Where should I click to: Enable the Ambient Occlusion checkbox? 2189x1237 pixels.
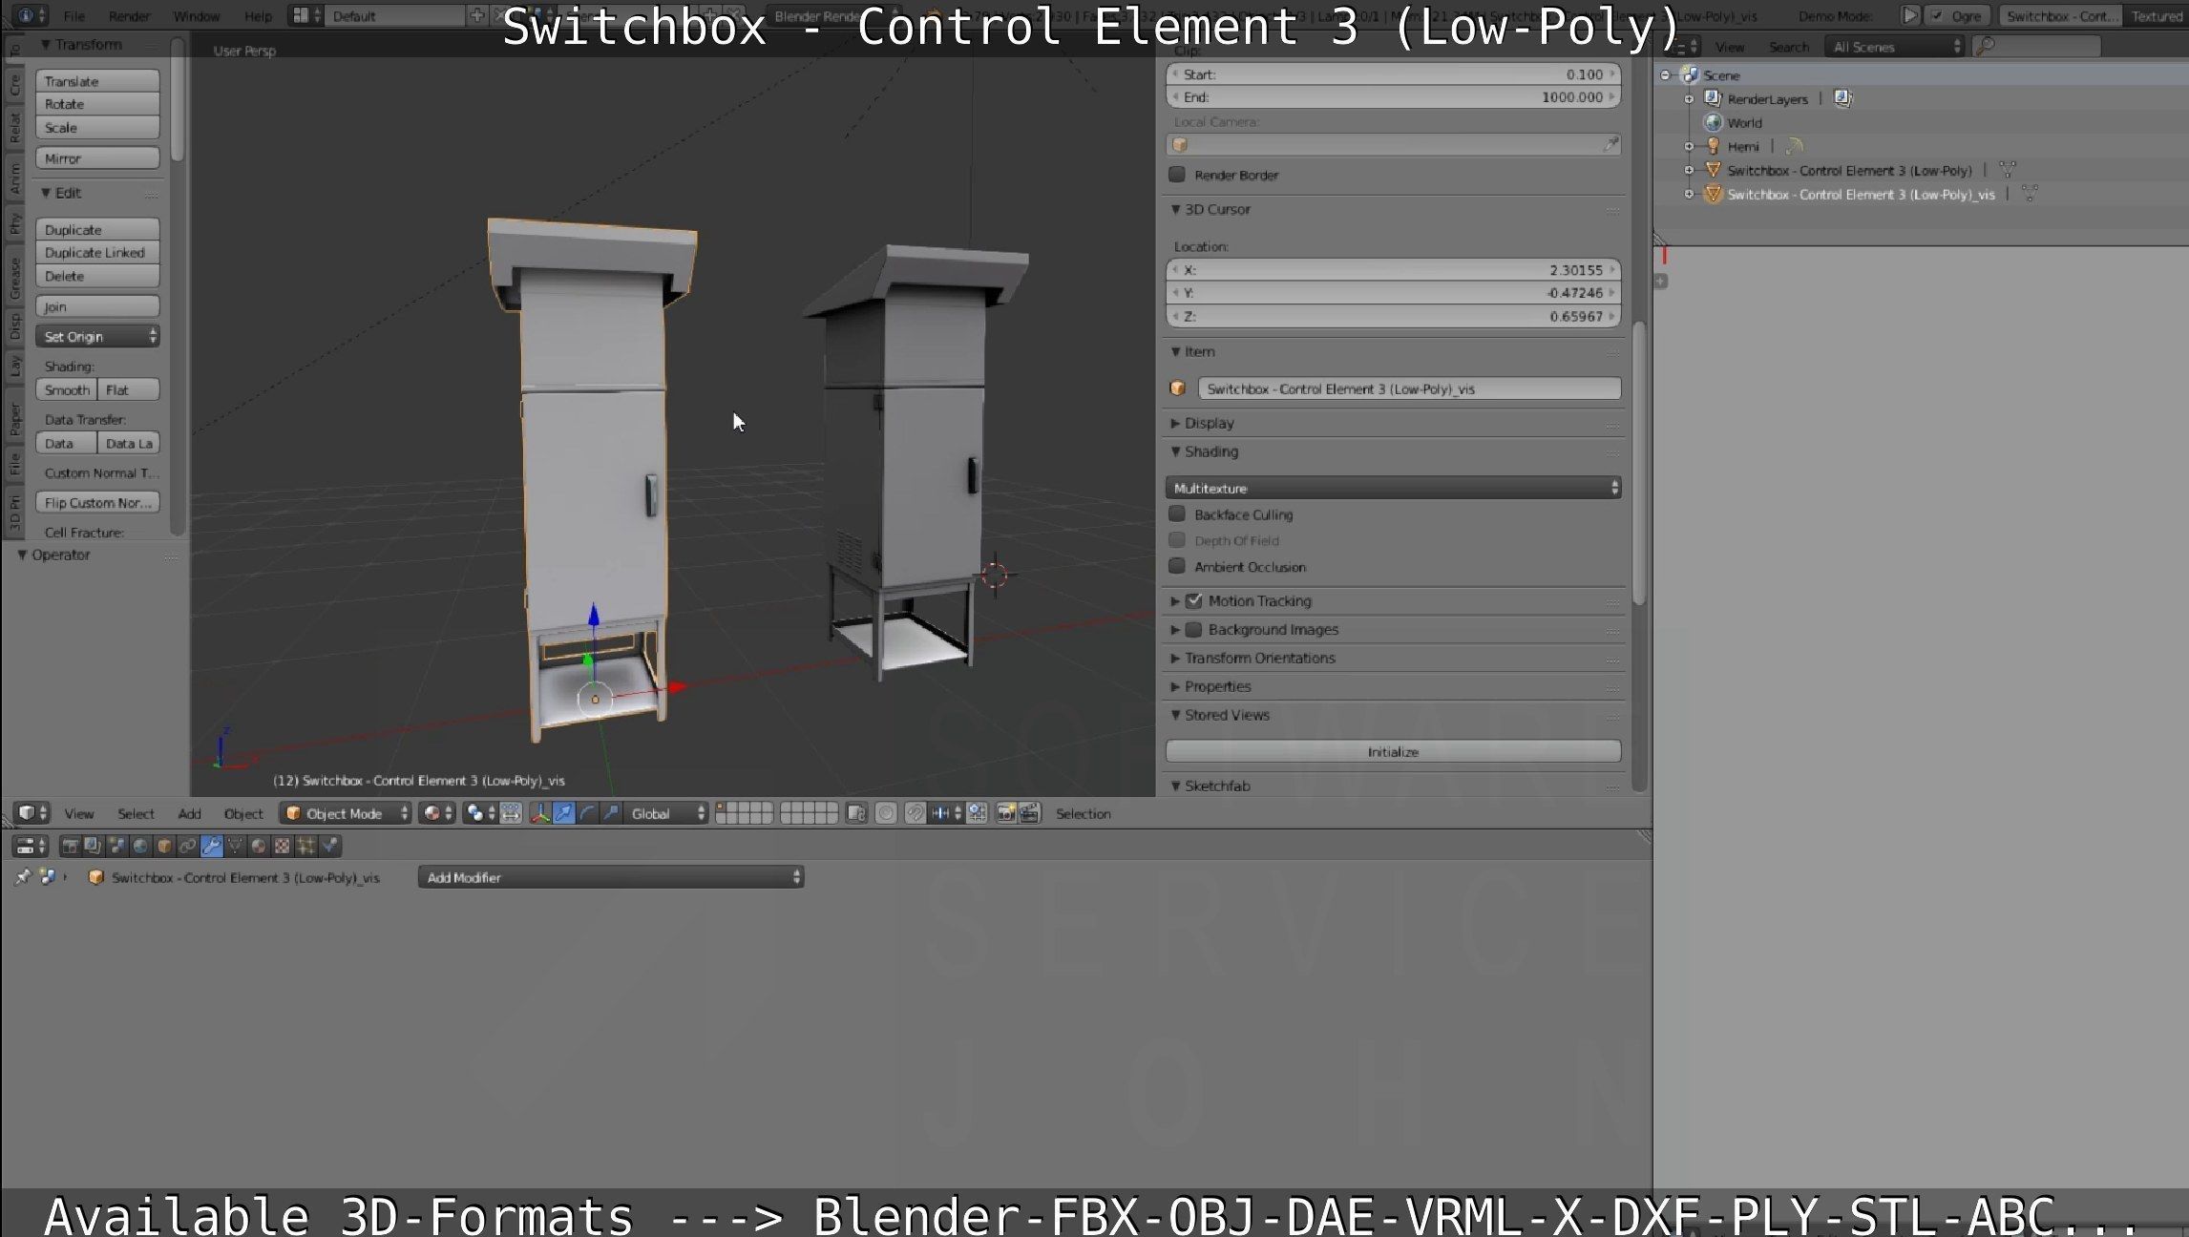tap(1177, 567)
